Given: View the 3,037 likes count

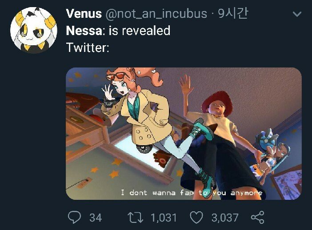Looking at the screenshot, I should point(225,218).
